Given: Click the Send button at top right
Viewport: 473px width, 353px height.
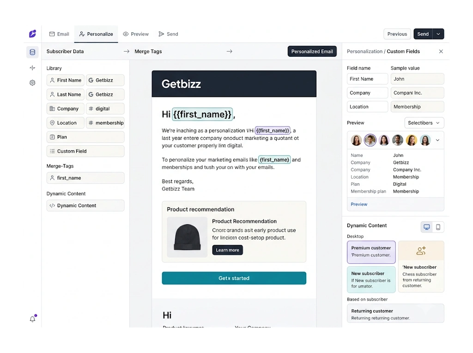Looking at the screenshot, I should tap(423, 34).
